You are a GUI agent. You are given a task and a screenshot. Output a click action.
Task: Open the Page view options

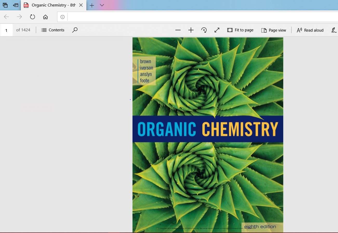pos(274,30)
